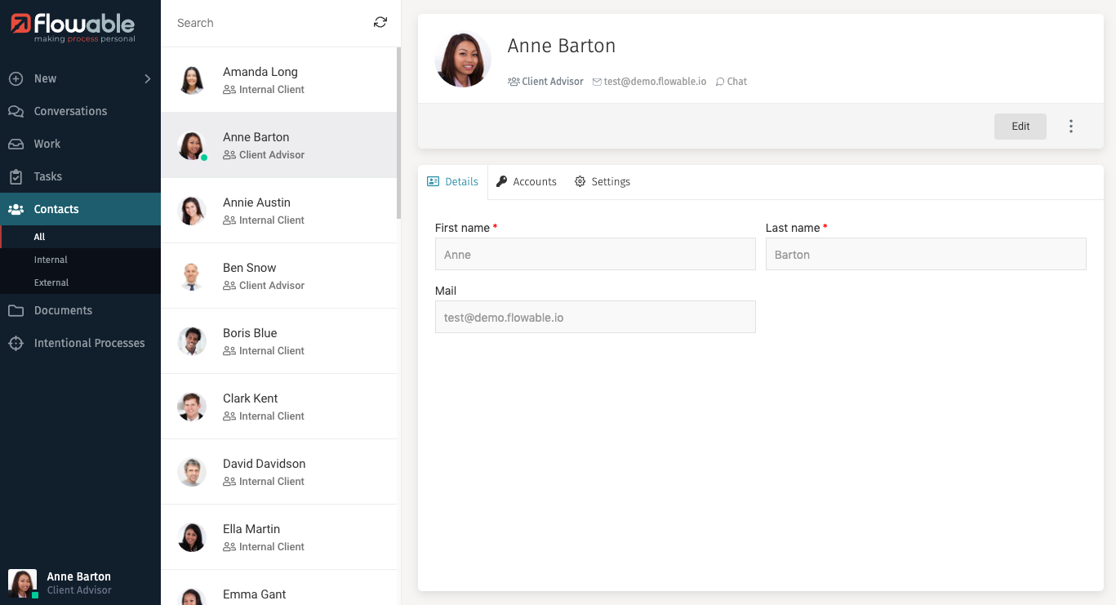The height and width of the screenshot is (605, 1116).
Task: Collapse the Contacts section in the sidebar
Action: pyautogui.click(x=56, y=209)
